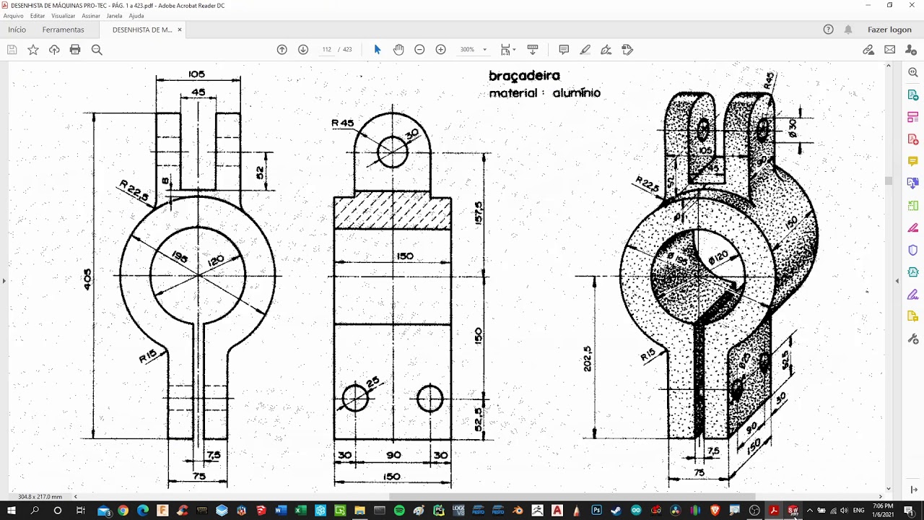Open the Ajuda menu
This screenshot has width=924, height=520.
click(x=136, y=16)
